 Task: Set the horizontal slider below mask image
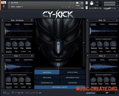[x=58, y=68]
